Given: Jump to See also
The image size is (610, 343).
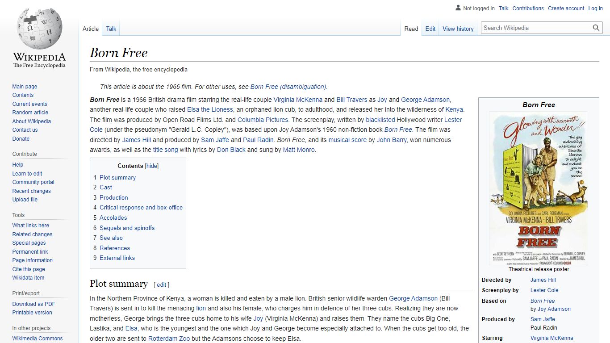Looking at the screenshot, I should (x=111, y=238).
